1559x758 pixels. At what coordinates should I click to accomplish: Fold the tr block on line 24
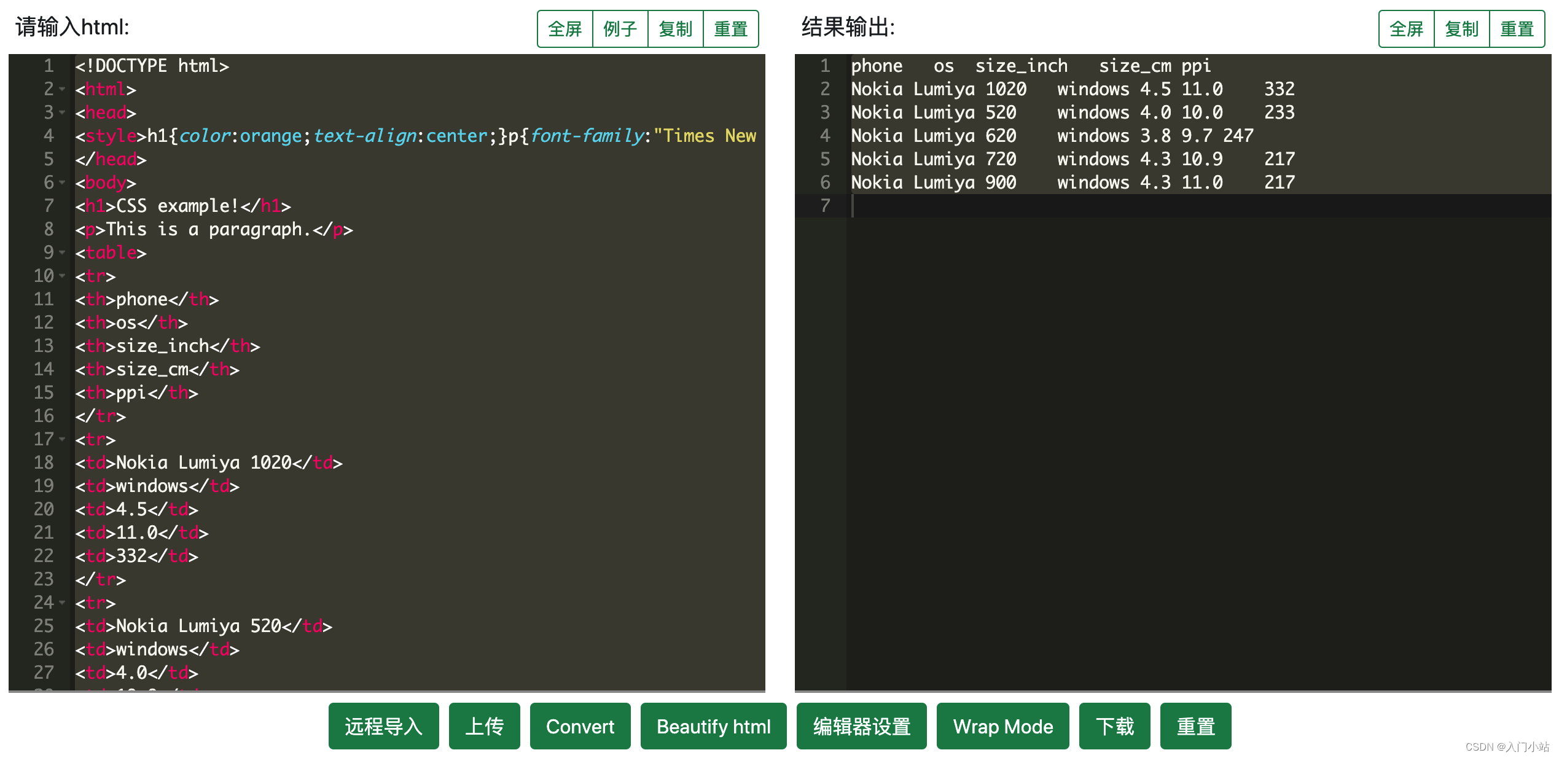(x=62, y=603)
